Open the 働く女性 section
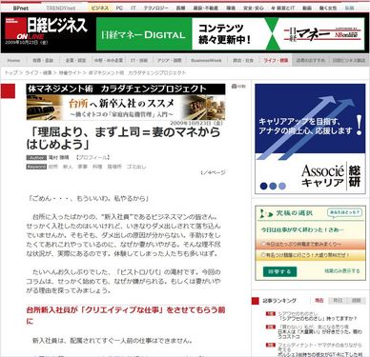Screen dimensions: 370x357 coord(328,8)
